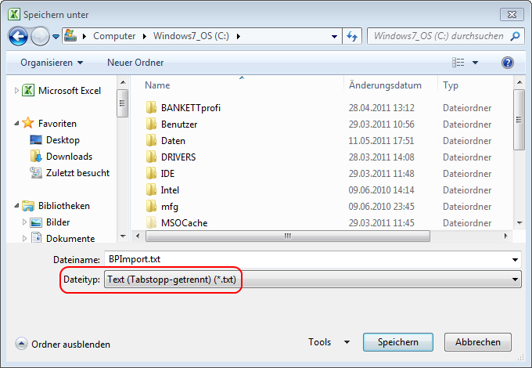Click the Speichern button

point(398,342)
